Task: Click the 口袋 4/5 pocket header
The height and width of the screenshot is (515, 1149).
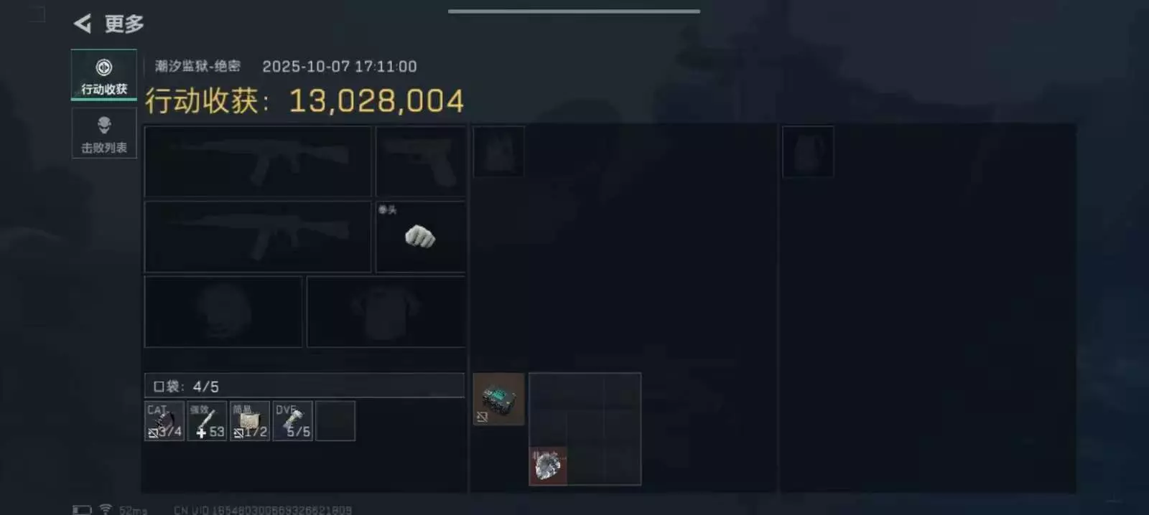Action: coord(304,385)
